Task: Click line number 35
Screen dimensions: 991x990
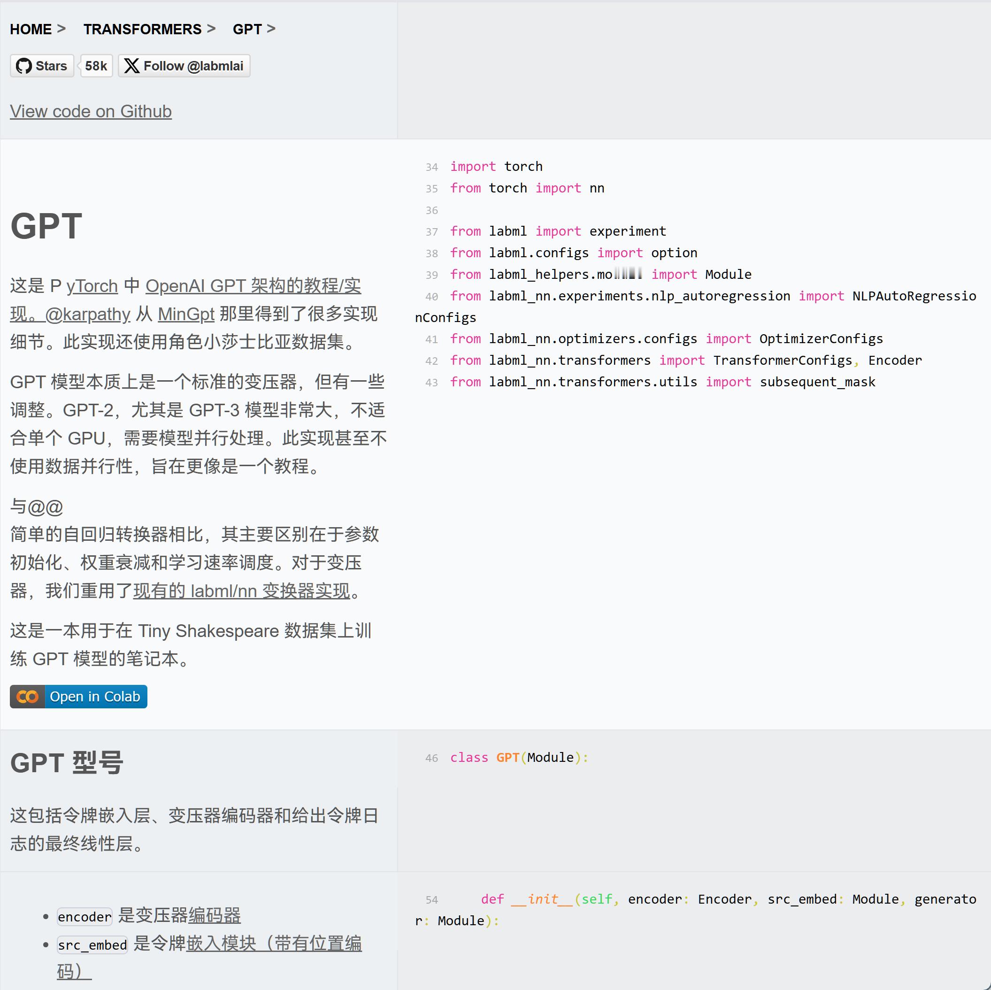Action: (431, 189)
